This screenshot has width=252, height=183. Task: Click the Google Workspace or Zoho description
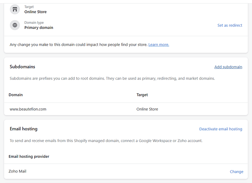(x=106, y=141)
